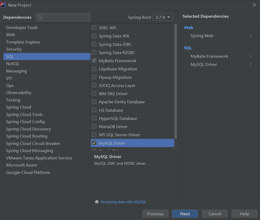The height and width of the screenshot is (220, 260).
Task: Uncheck MyBatis Framework checkbox
Action: 94,60
